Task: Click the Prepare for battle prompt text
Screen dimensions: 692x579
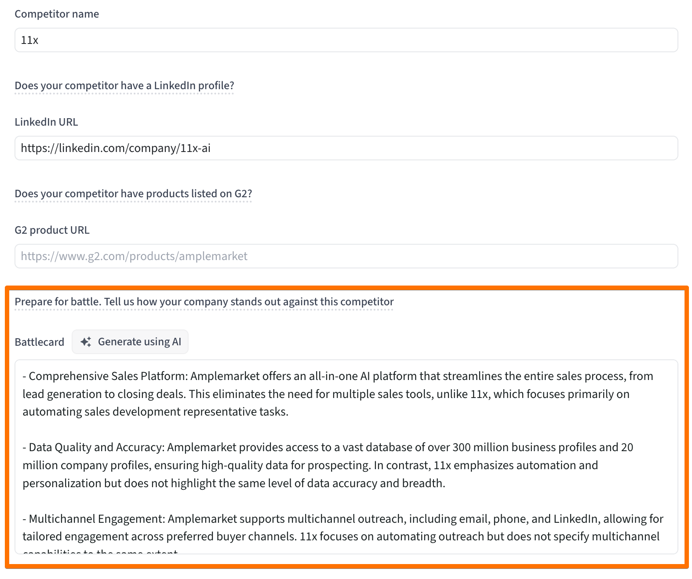Action: tap(204, 302)
